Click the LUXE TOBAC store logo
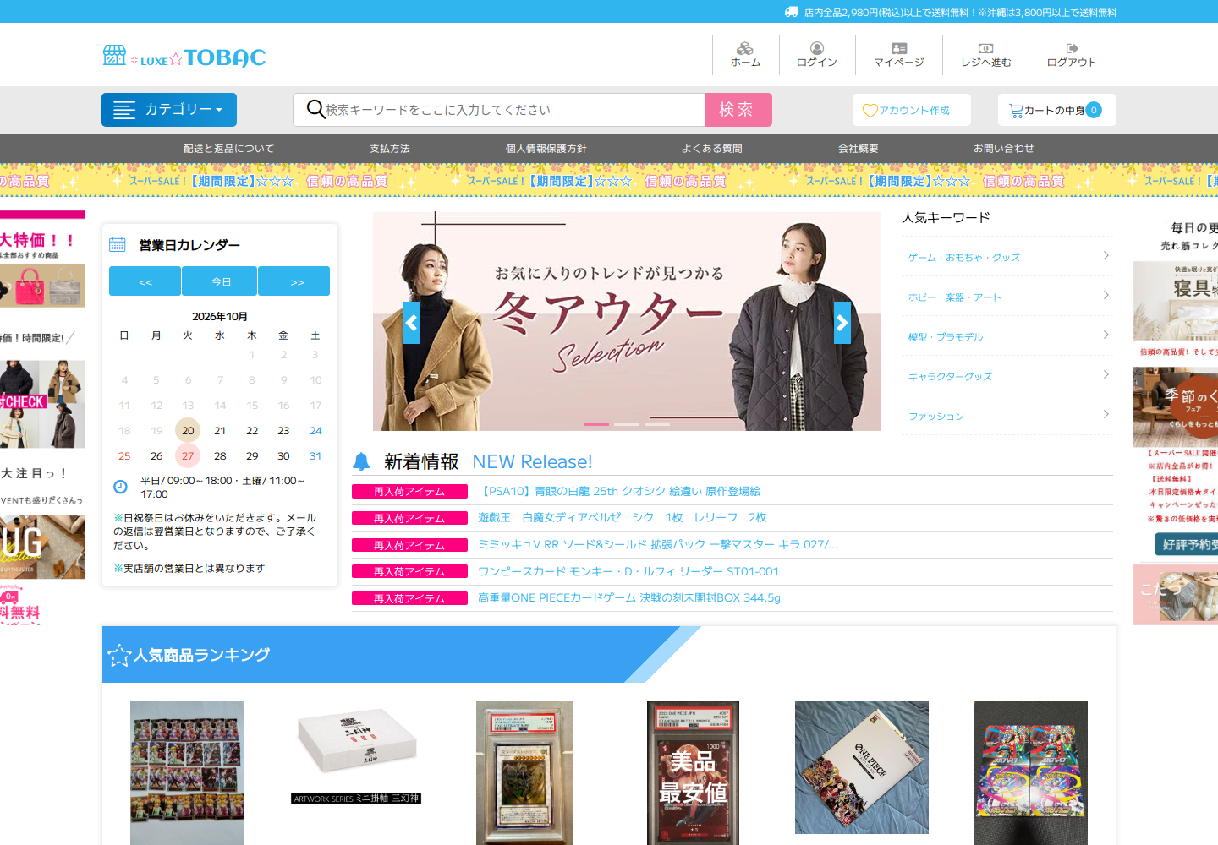Viewport: 1218px width, 845px height. click(184, 57)
